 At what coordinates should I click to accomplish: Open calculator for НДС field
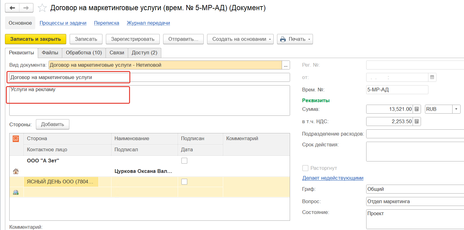417,121
